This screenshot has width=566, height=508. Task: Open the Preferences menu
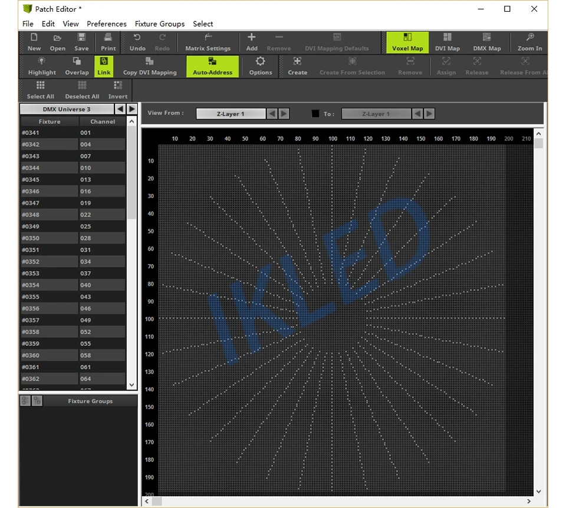[107, 24]
